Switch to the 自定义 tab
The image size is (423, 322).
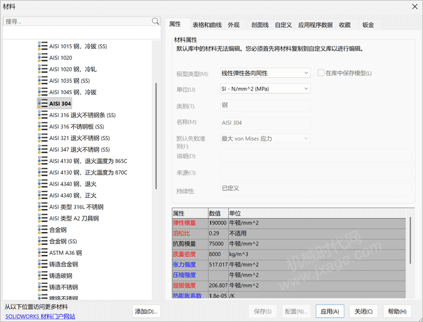tap(283, 25)
